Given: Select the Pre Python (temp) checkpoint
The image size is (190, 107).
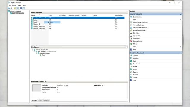Looking at the screenshot, I should 45,53.
